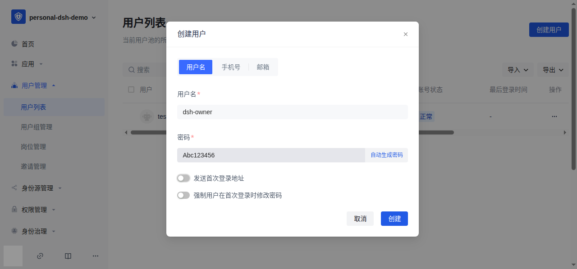The width and height of the screenshot is (577, 269).
Task: Click the search magnifier icon
Action: coord(132,70)
